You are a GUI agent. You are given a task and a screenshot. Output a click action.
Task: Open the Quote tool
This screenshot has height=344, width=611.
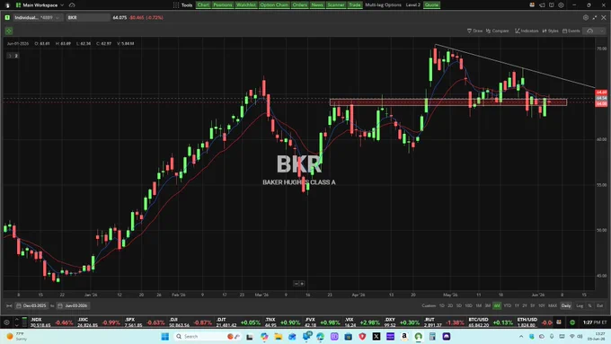[431, 5]
